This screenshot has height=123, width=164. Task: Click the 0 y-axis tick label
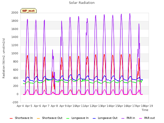(x=17, y=94)
